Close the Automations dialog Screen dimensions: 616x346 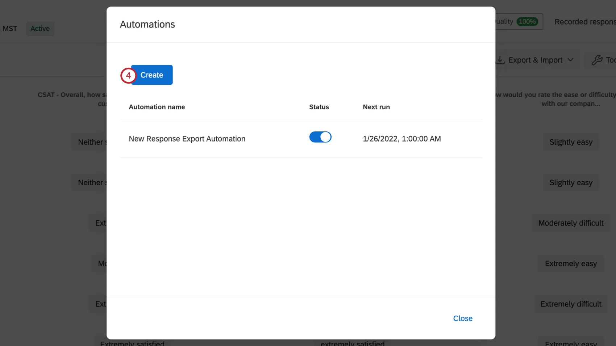pos(463,318)
